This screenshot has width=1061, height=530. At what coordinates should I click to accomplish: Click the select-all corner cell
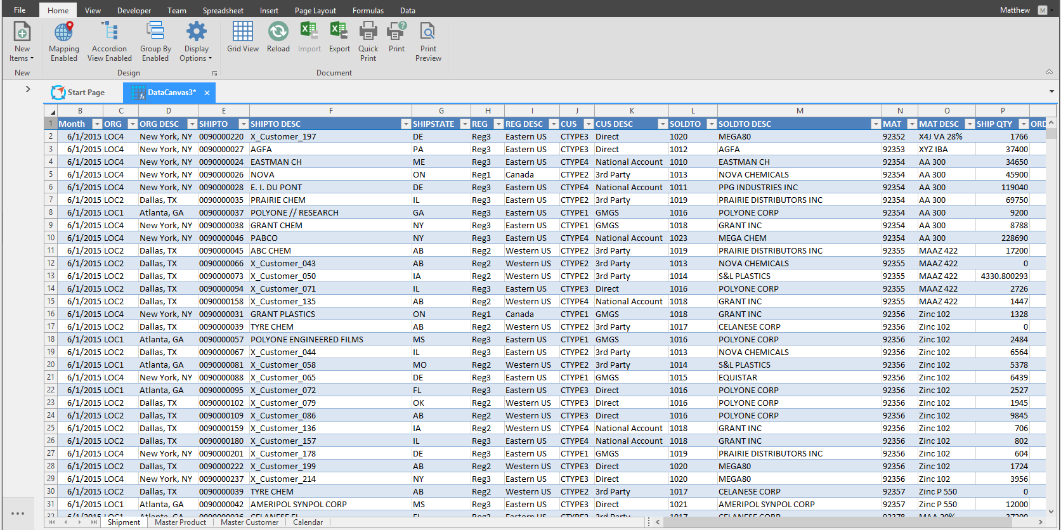[51, 111]
